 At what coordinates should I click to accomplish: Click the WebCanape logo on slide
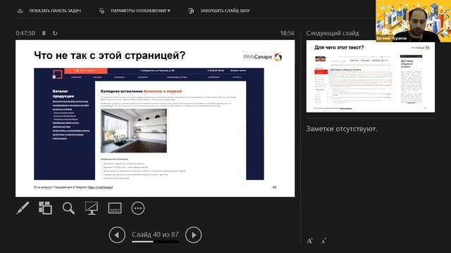[262, 57]
